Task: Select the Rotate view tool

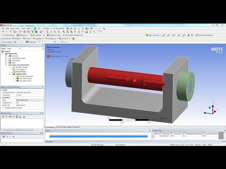Action: click(x=47, y=32)
